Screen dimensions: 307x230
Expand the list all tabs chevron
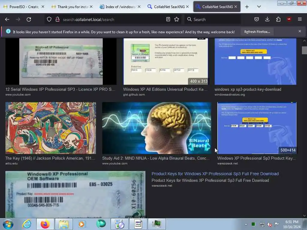point(259,7)
